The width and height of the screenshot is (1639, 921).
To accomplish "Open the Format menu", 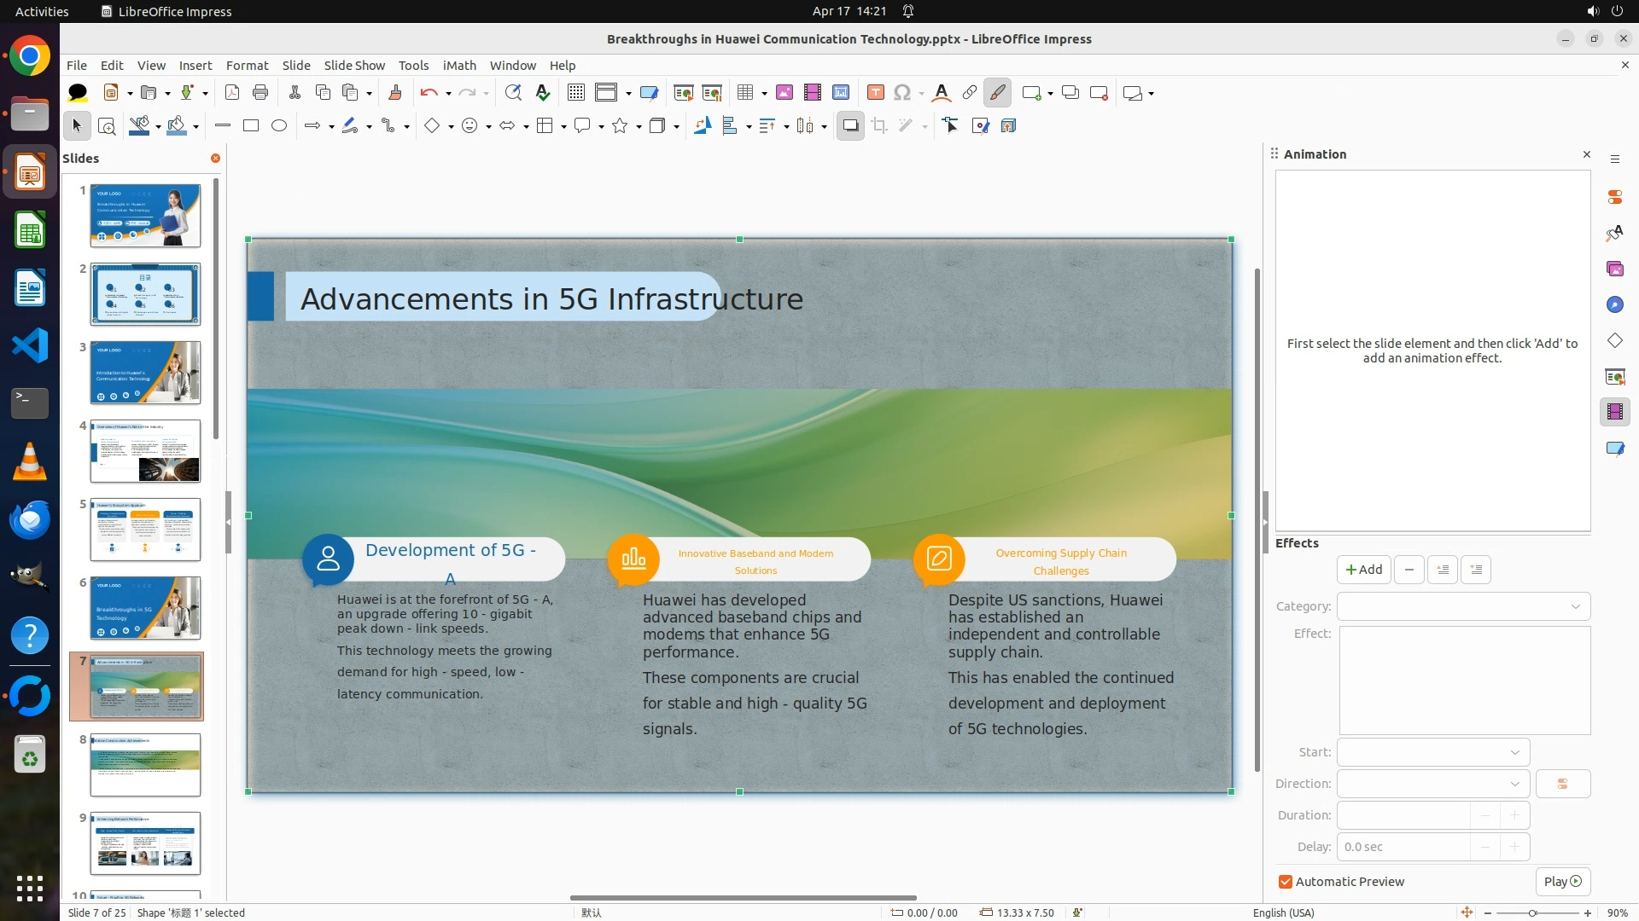I will pyautogui.click(x=247, y=66).
